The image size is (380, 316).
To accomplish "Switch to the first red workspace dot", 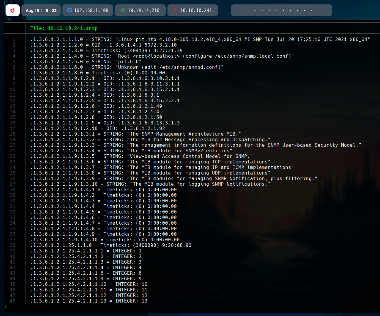I will click(x=248, y=10).
